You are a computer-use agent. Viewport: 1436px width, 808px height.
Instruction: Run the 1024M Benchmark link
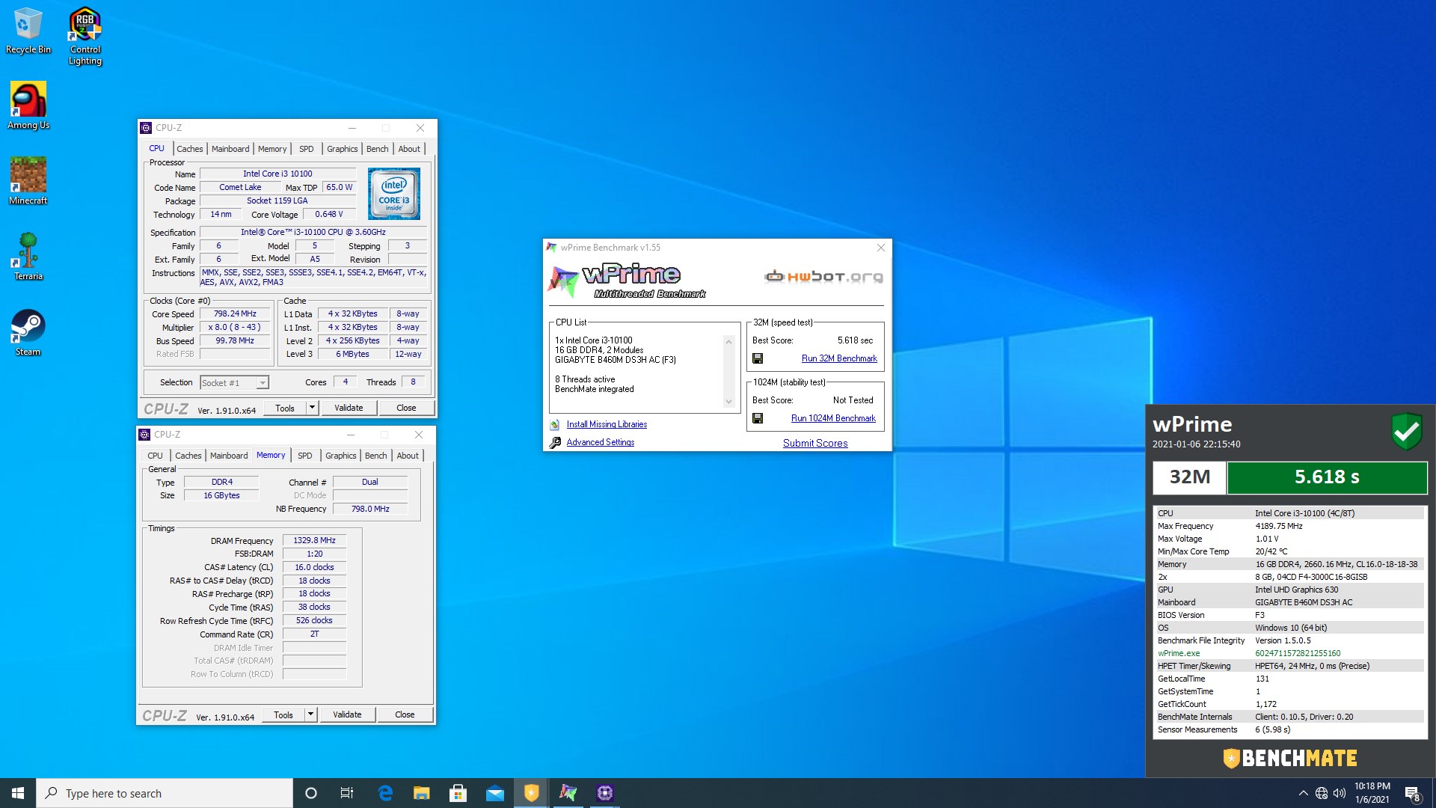point(833,418)
